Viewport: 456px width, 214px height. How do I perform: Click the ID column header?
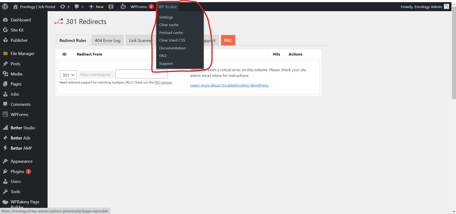64,54
